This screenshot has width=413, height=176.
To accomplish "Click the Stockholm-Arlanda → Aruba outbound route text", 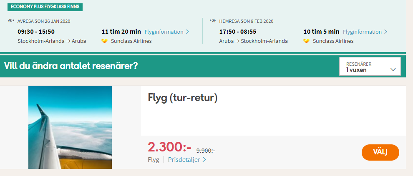I will click(x=50, y=41).
